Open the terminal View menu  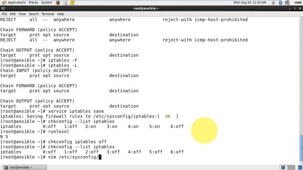pos(22,14)
